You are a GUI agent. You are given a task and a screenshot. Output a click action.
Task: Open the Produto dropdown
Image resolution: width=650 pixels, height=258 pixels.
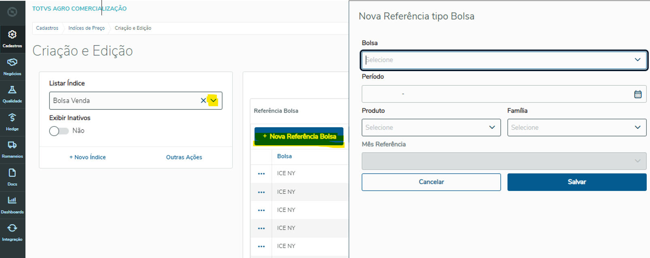click(431, 128)
